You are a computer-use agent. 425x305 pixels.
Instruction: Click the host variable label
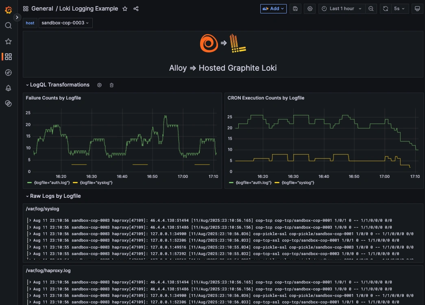click(x=30, y=23)
